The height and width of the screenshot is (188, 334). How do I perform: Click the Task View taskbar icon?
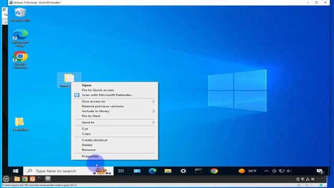(x=121, y=171)
